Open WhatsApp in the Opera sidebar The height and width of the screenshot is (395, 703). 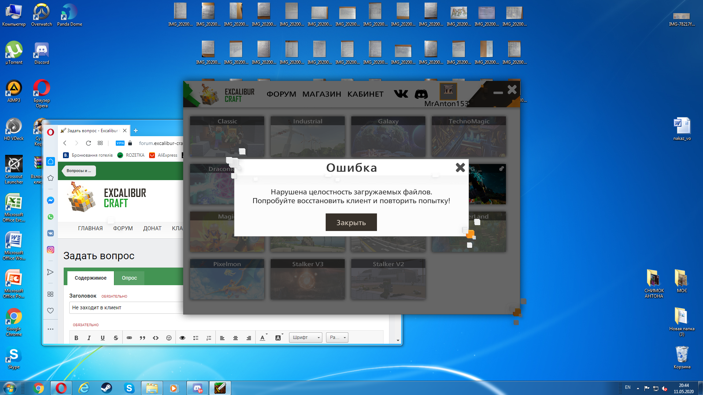click(51, 217)
